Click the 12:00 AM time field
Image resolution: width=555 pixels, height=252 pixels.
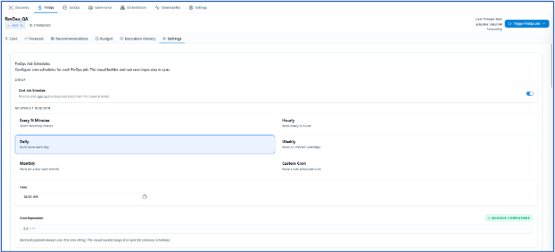(x=80, y=197)
